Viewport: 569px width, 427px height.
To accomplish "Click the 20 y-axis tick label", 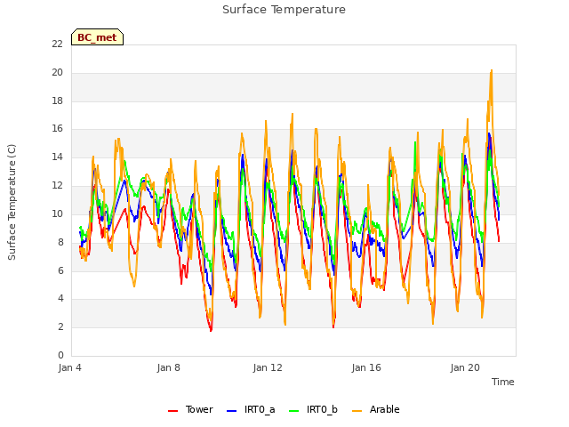I will [x=57, y=72].
